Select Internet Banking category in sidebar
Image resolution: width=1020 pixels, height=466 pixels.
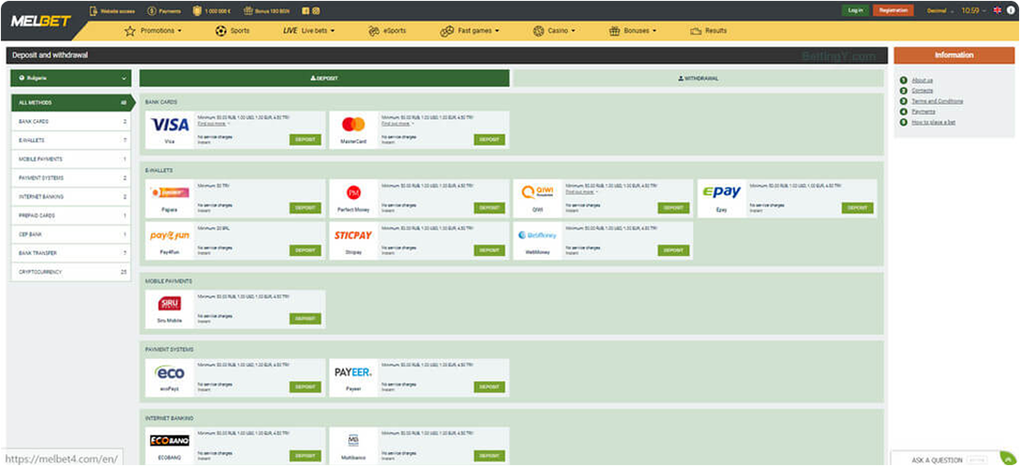pyautogui.click(x=71, y=196)
